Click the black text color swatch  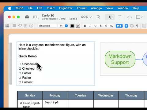tap(72, 26)
